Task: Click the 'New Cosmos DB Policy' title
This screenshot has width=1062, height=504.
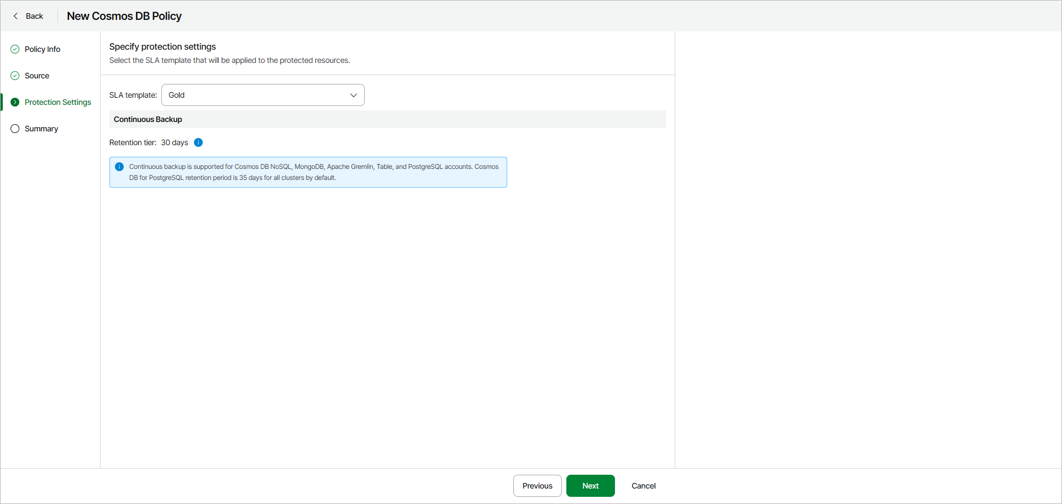Action: click(x=124, y=16)
